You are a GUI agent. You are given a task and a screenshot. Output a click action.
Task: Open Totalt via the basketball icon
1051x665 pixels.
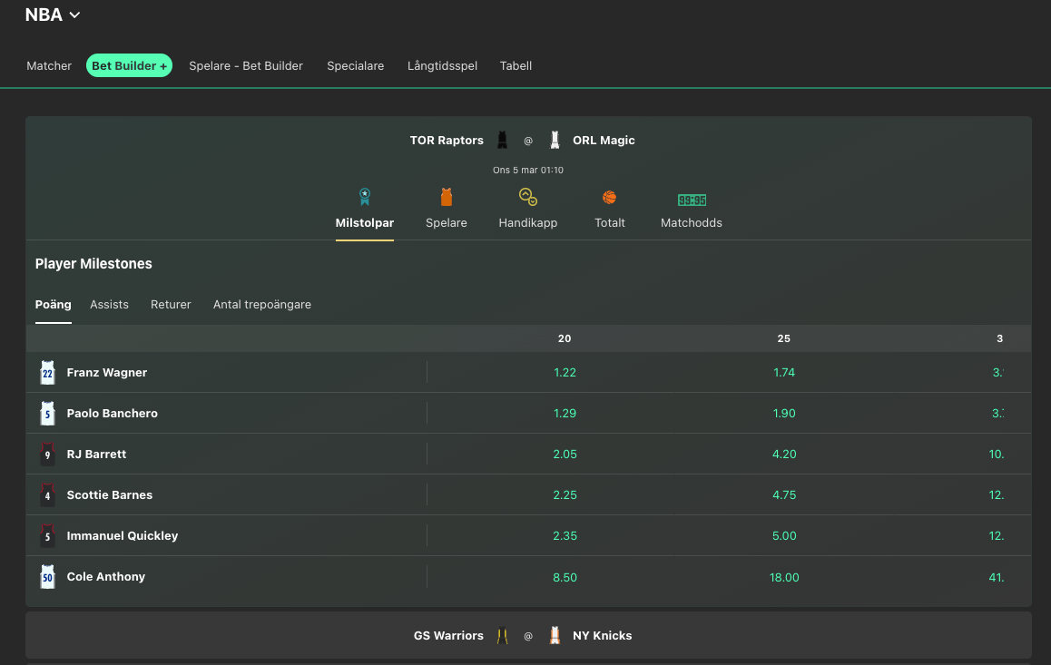pos(609,196)
